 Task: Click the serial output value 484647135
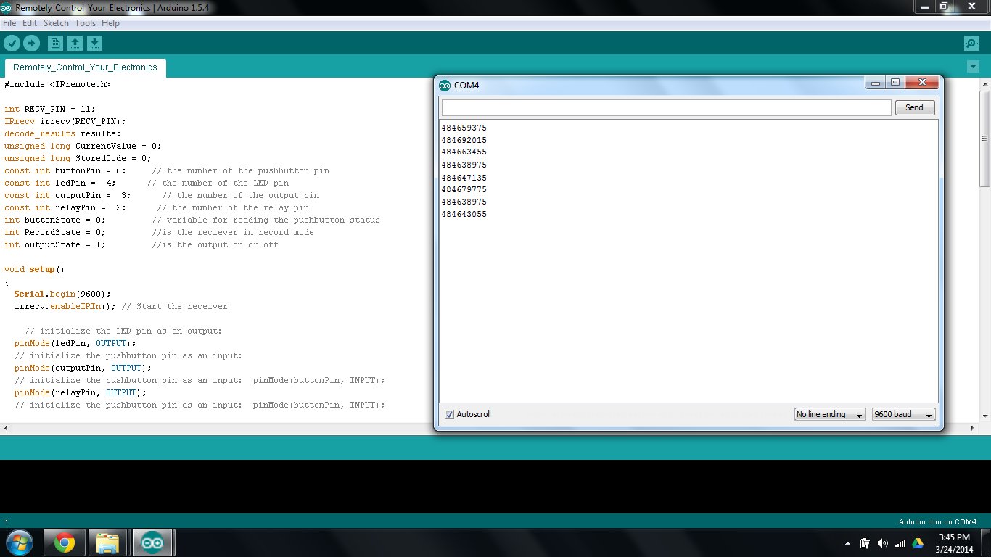tap(464, 178)
